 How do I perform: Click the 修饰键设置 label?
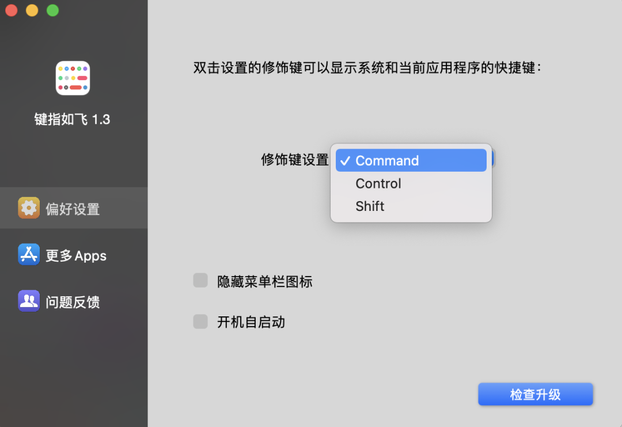coord(295,160)
